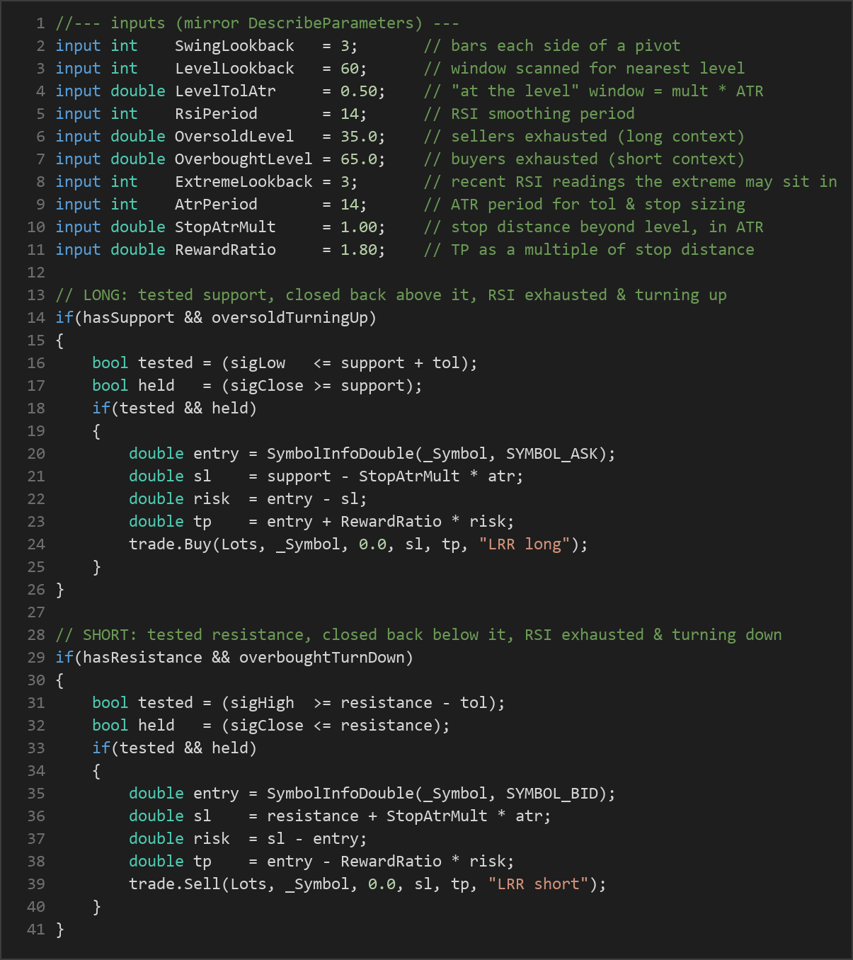Select the LevelLookback value 60
The width and height of the screenshot is (853, 960).
tap(349, 68)
